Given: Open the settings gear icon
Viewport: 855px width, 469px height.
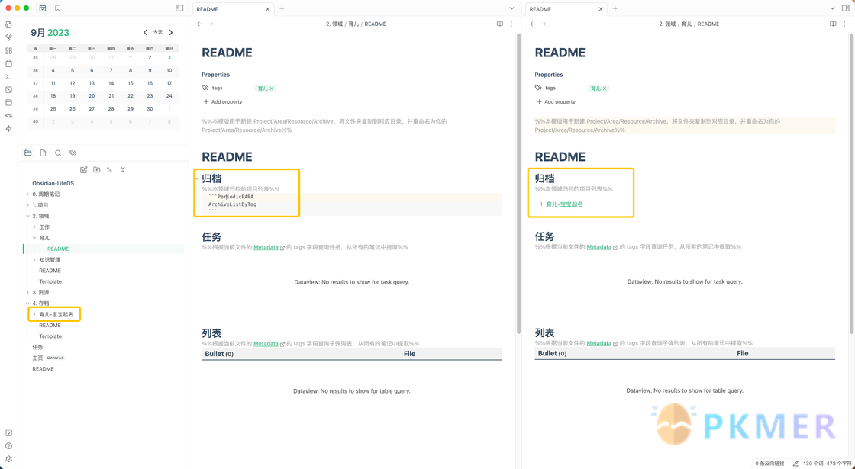Looking at the screenshot, I should [8, 459].
